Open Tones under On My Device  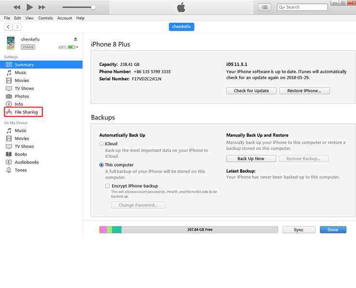21,170
